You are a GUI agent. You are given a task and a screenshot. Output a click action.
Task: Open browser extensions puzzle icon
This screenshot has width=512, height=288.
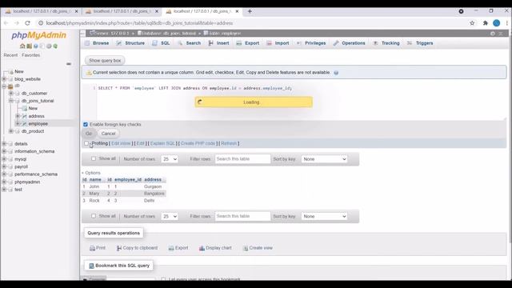(x=486, y=23)
